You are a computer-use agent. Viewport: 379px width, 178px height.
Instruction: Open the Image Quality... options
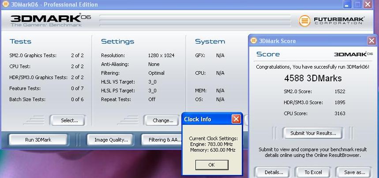(111, 140)
